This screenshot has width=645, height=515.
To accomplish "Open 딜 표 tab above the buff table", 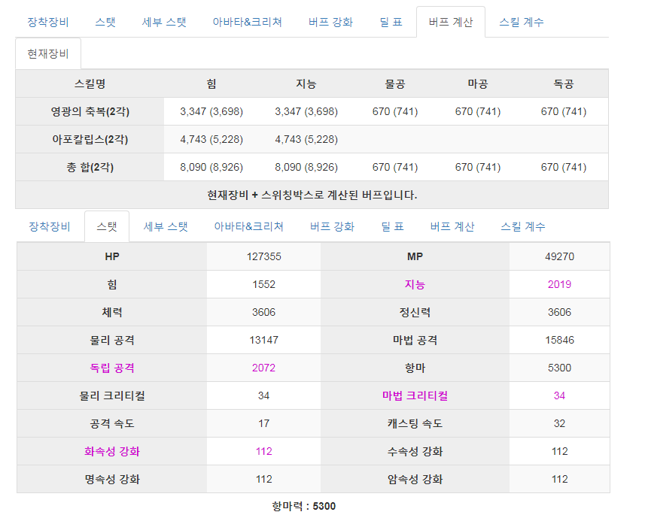I will [x=391, y=22].
